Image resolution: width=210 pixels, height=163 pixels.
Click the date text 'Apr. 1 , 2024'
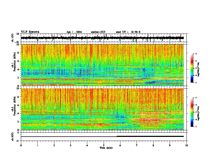tap(74, 32)
